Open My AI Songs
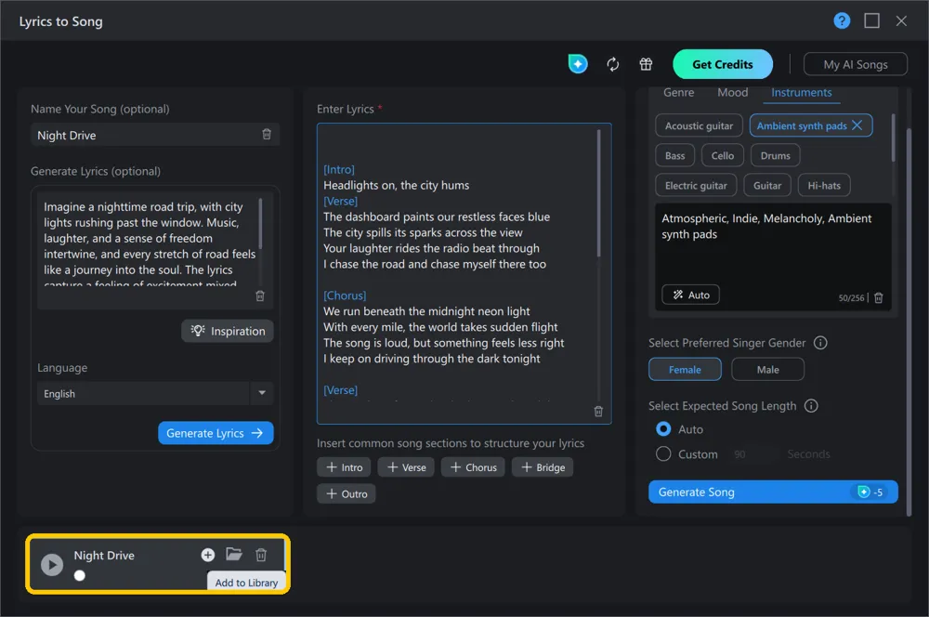This screenshot has height=617, width=929. [x=855, y=64]
